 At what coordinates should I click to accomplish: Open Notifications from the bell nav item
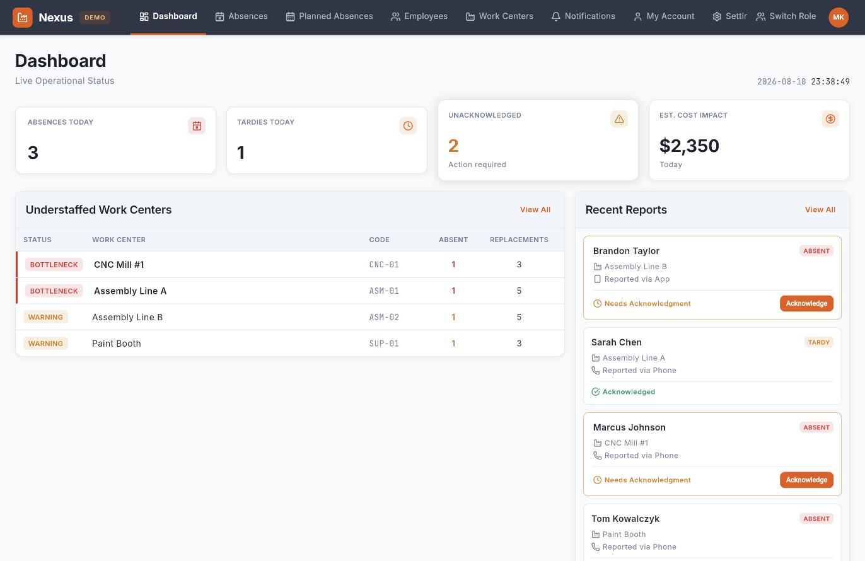coord(583,16)
